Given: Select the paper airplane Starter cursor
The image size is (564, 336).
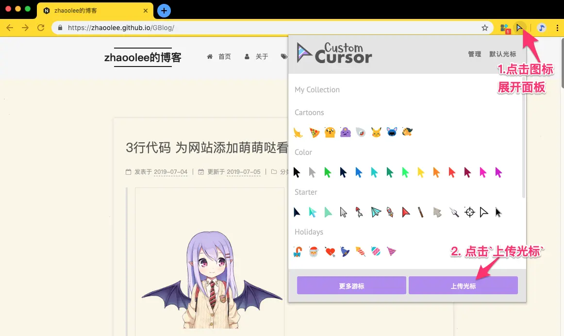Looking at the screenshot, I should click(376, 212).
